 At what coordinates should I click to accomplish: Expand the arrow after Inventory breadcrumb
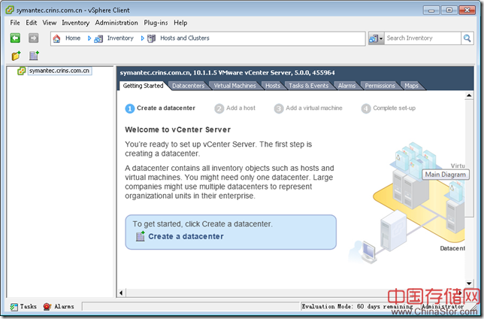[142, 38]
